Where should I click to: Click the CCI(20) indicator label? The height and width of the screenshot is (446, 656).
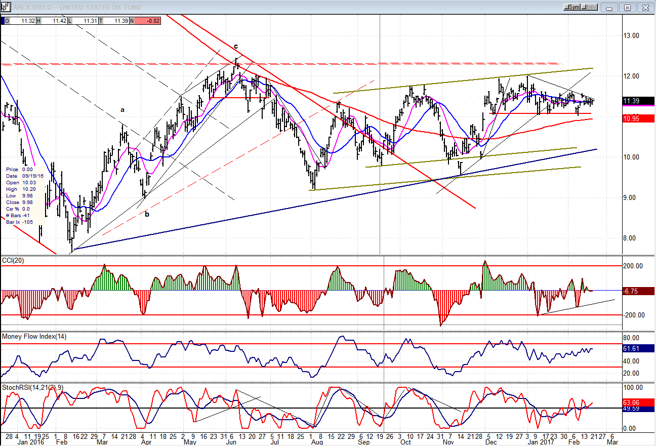point(14,260)
